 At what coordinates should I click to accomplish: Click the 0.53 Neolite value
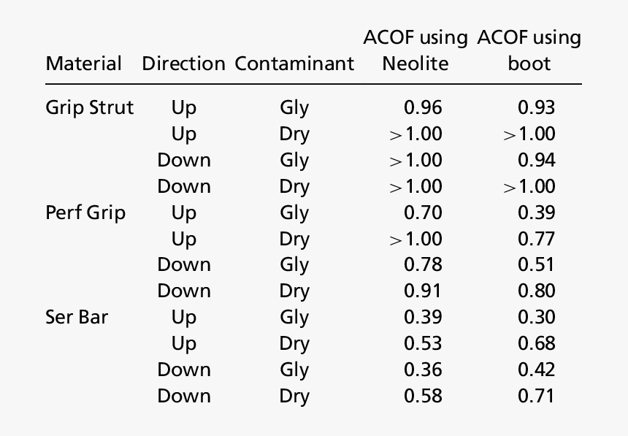(423, 343)
